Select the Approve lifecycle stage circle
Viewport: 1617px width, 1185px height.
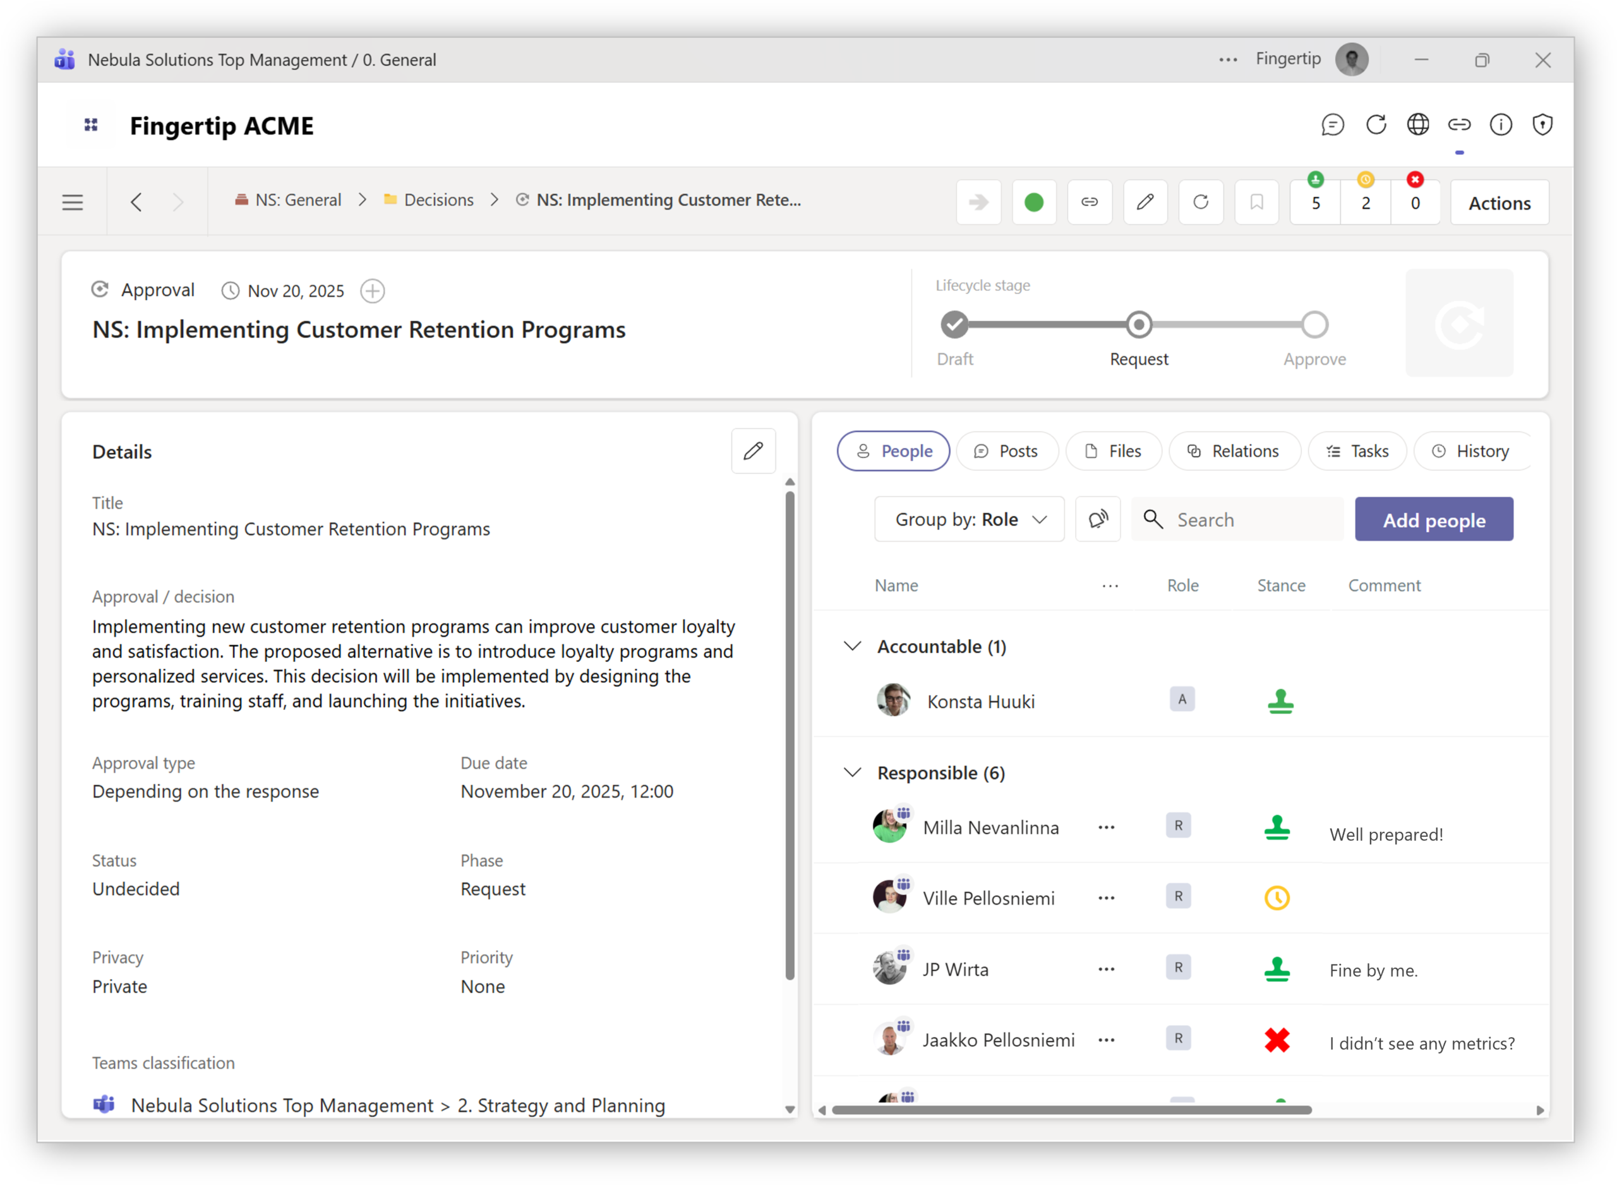click(1314, 325)
